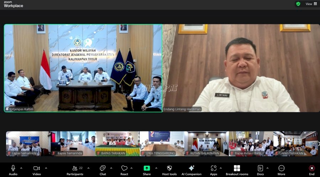Select the BAPAS TARAKAN thumbnail
Viewport: 320px width, 177px height.
tap(117, 144)
